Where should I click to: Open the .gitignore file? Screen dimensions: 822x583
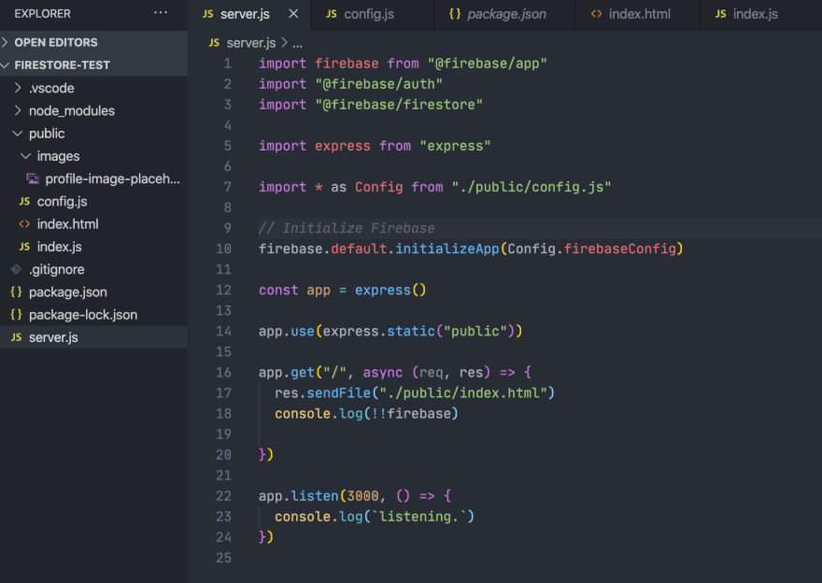[x=93, y=269]
